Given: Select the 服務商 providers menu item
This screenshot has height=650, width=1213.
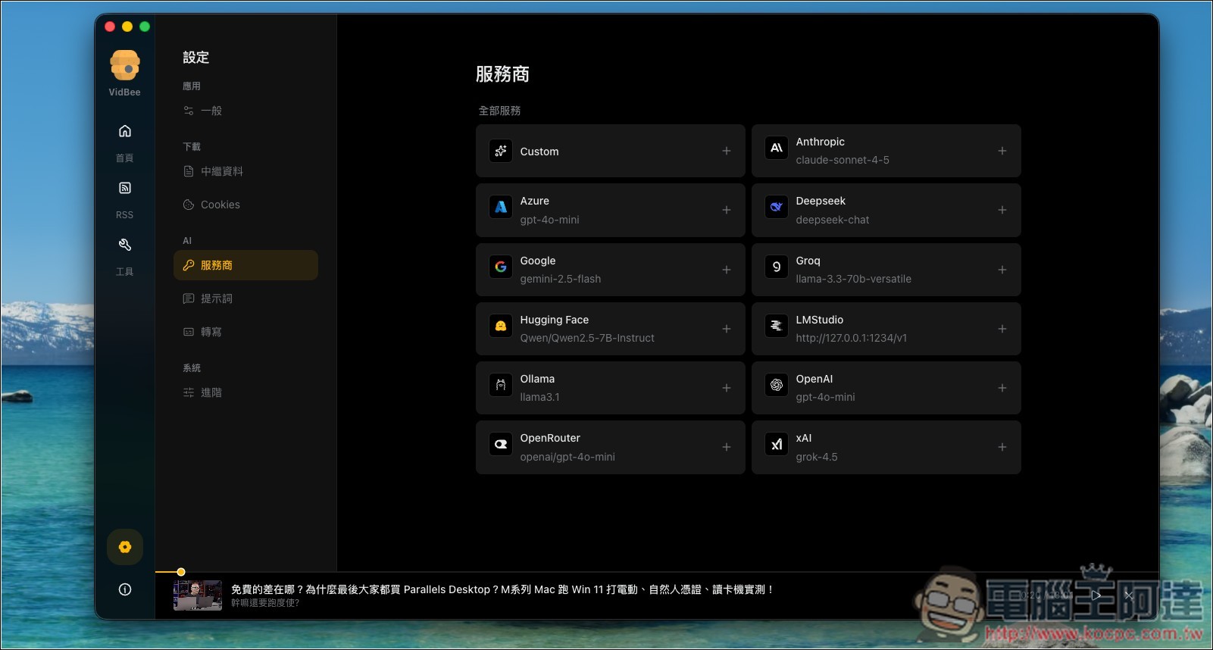Looking at the screenshot, I should click(245, 265).
